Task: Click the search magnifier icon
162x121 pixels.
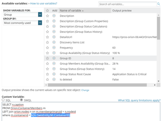Action: point(159,4)
